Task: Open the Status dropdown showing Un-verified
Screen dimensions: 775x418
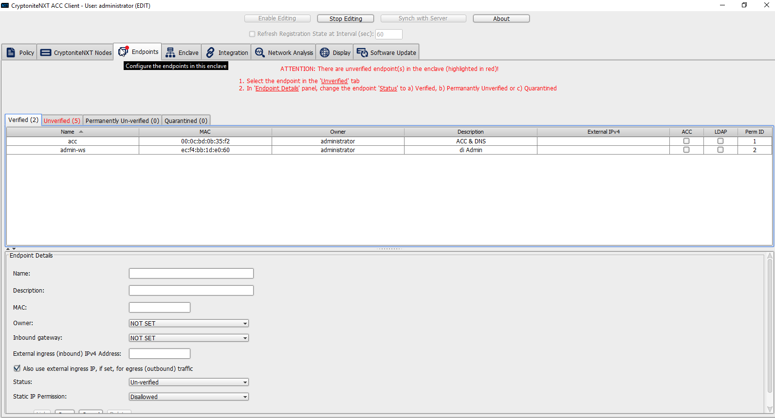Action: pos(189,382)
